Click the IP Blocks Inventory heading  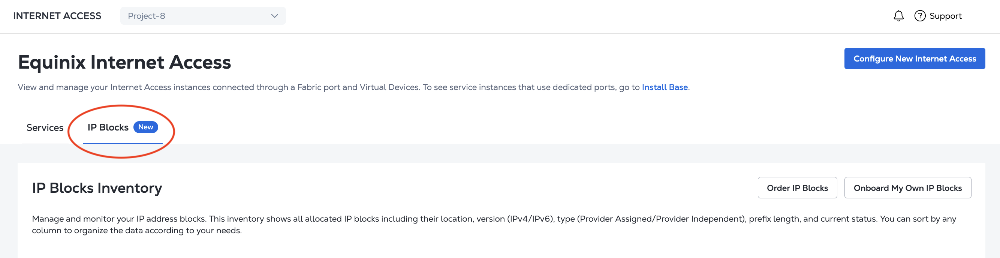(97, 188)
